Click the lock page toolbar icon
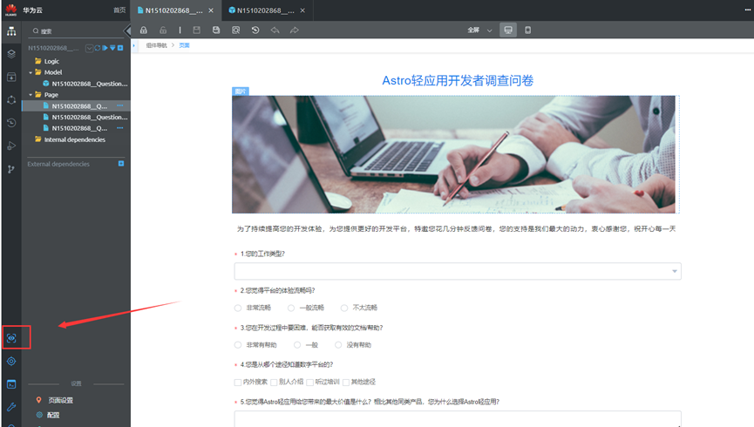 click(143, 30)
